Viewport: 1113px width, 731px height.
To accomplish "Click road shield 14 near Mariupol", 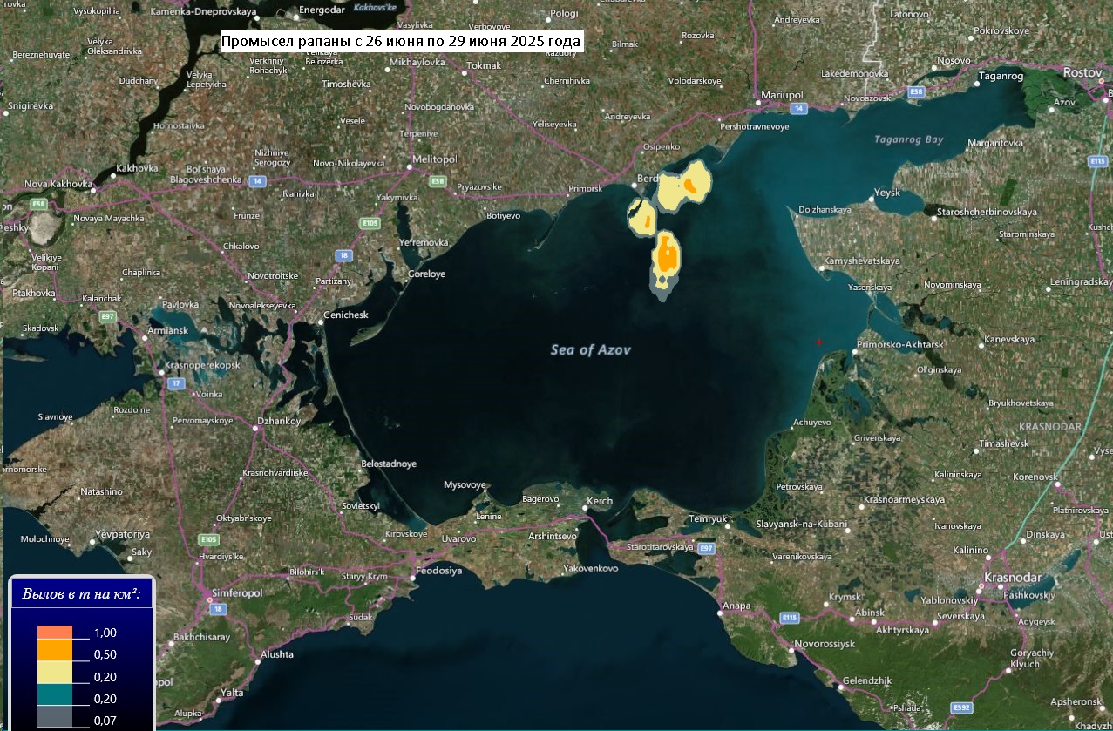I will 798,108.
